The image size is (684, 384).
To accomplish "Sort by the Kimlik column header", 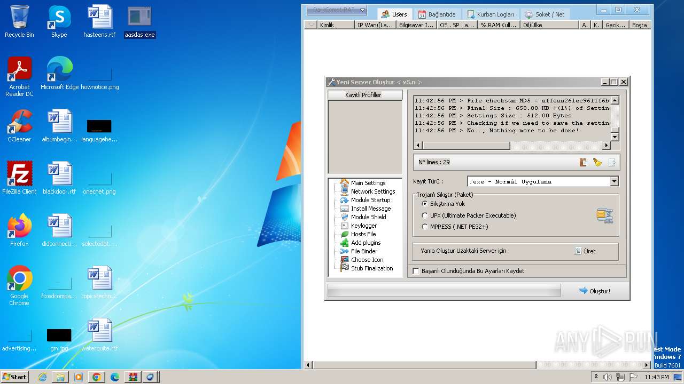I will [x=336, y=25].
